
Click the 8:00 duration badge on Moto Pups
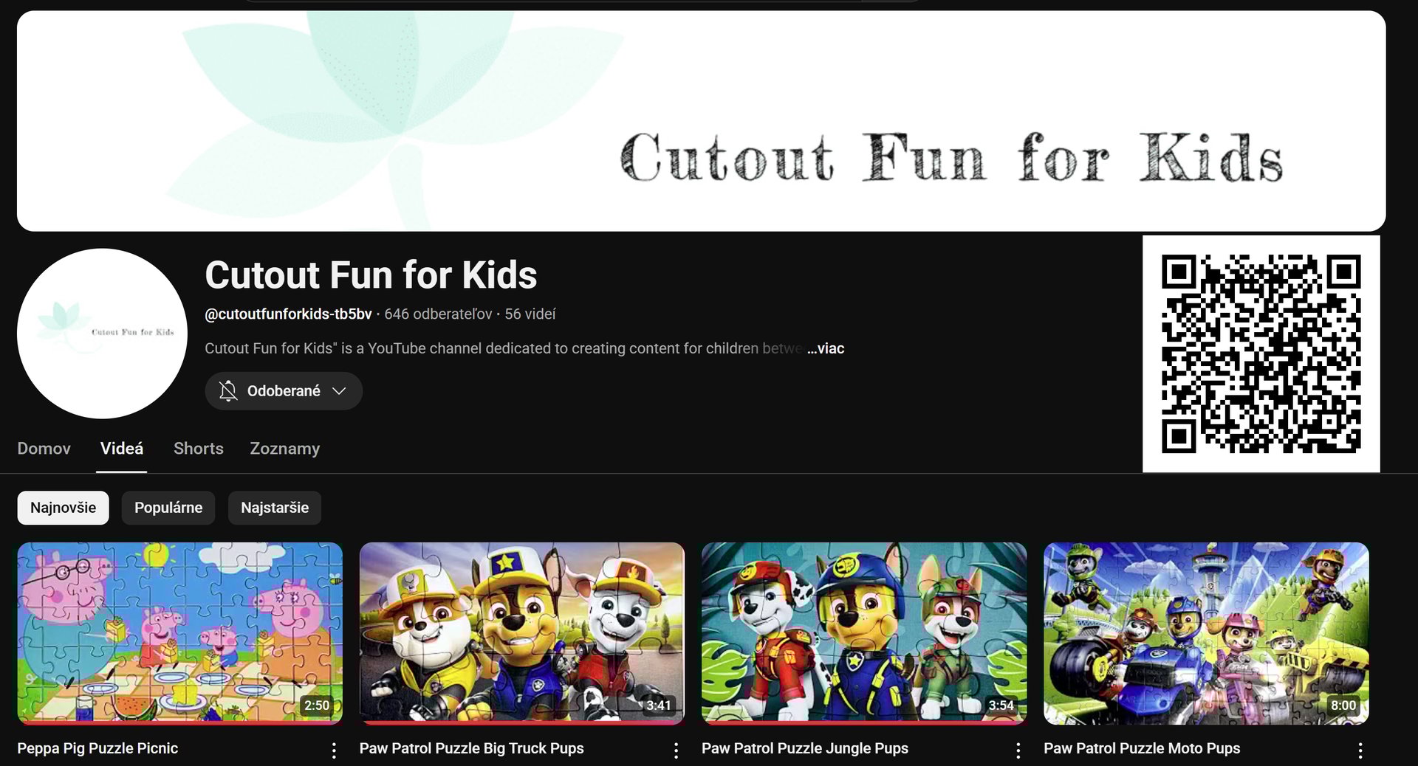pyautogui.click(x=1343, y=705)
